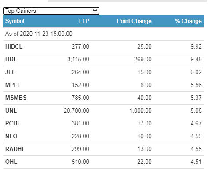Click the LTP column header
This screenshot has width=208, height=170.
pyautogui.click(x=84, y=21)
